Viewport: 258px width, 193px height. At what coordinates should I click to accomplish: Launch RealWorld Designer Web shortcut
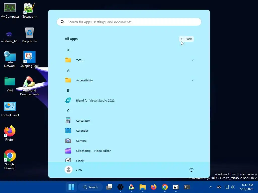[29, 86]
